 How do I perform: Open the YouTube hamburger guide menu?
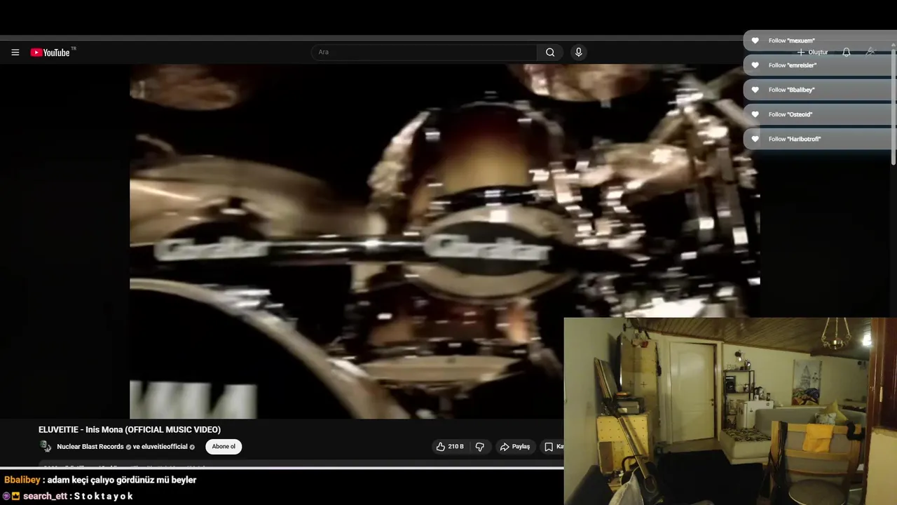point(15,53)
